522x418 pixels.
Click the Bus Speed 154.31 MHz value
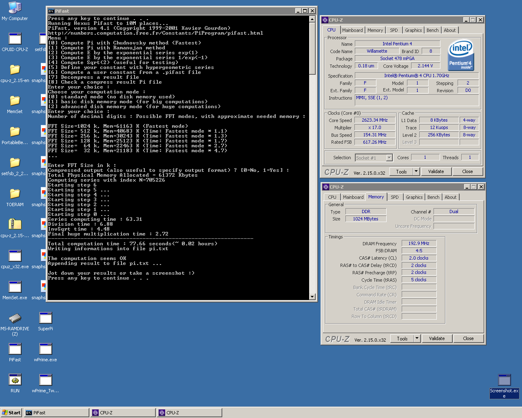tap(375, 135)
